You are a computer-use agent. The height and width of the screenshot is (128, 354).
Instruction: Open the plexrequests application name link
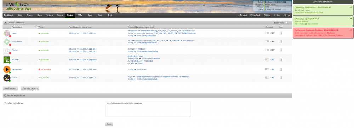point(17,69)
